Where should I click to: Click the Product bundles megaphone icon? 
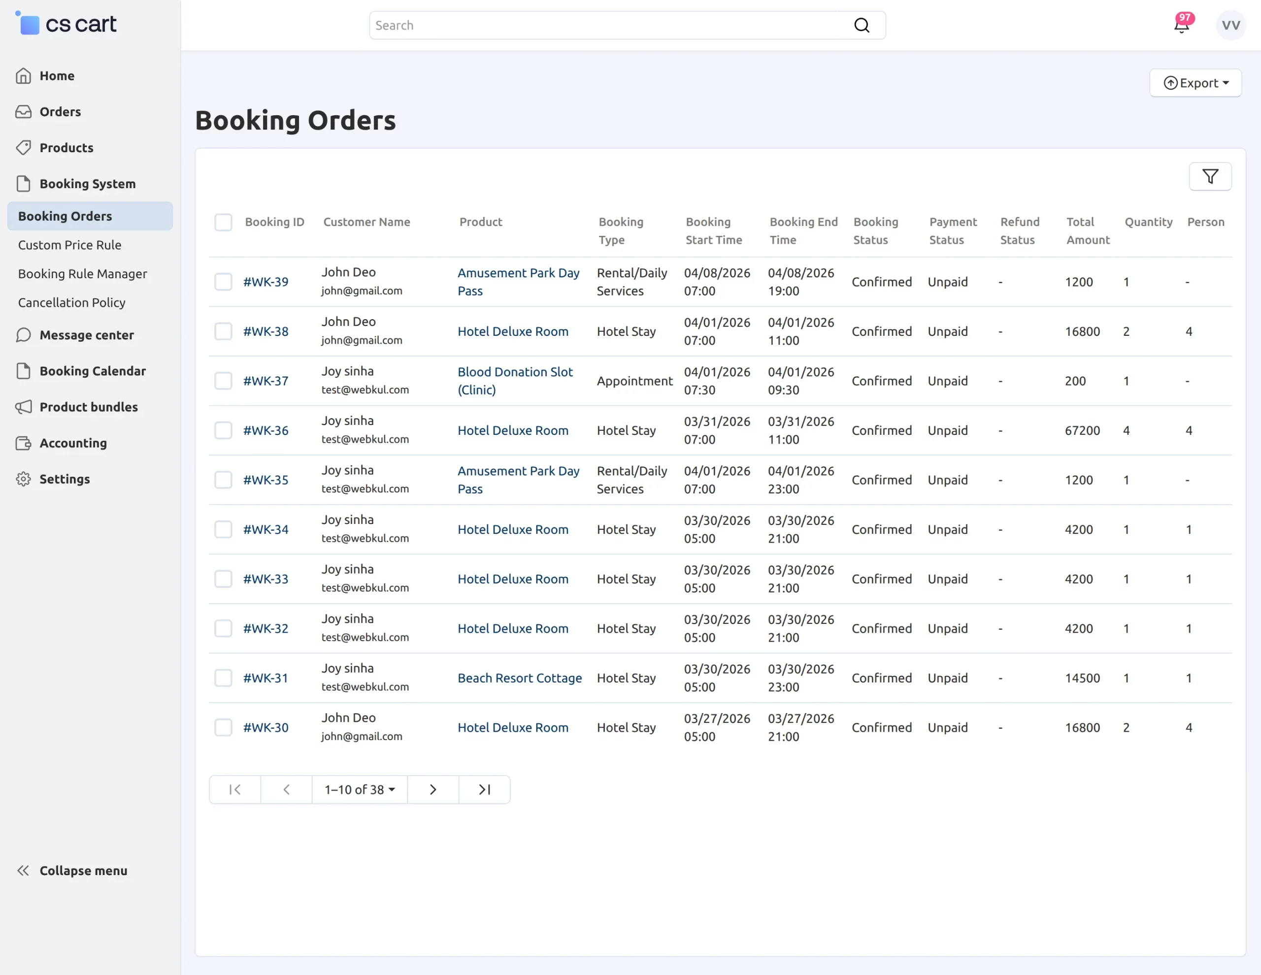(24, 407)
